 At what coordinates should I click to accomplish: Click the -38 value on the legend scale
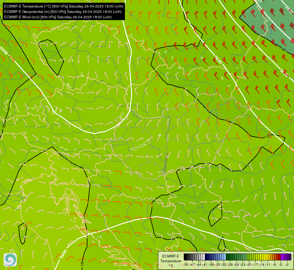point(211,265)
